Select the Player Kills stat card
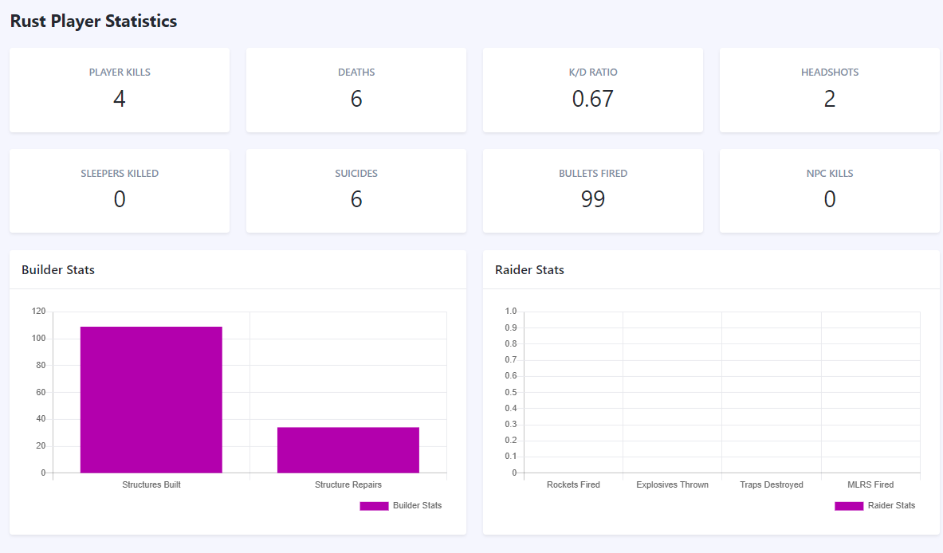The image size is (943, 553). coord(119,89)
